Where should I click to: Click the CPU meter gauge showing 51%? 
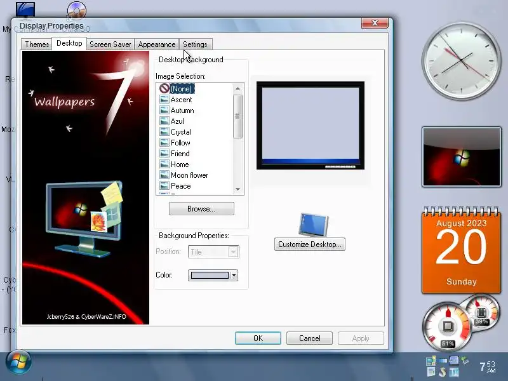447,326
